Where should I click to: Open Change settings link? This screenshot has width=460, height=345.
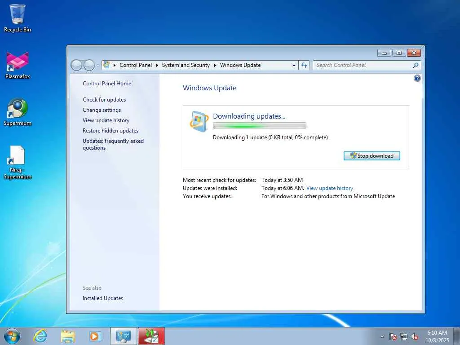102,110
